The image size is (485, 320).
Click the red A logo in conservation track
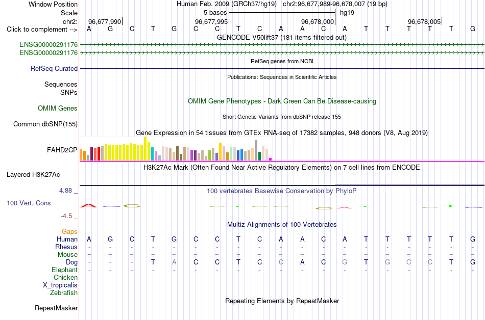coord(88,205)
